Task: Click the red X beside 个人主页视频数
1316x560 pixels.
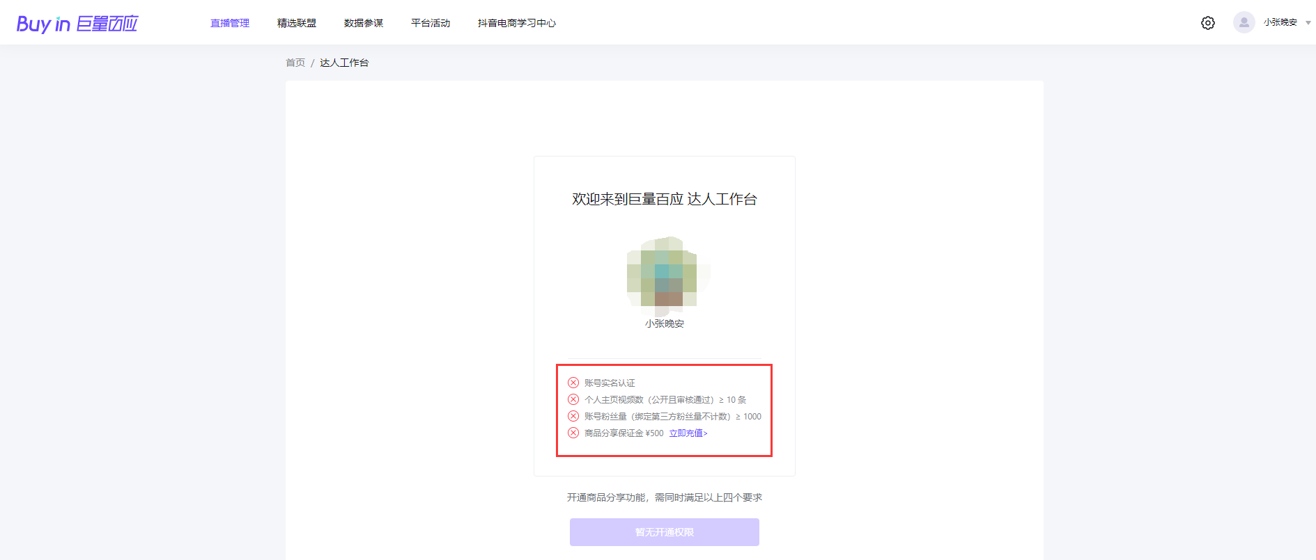Action: tap(573, 399)
